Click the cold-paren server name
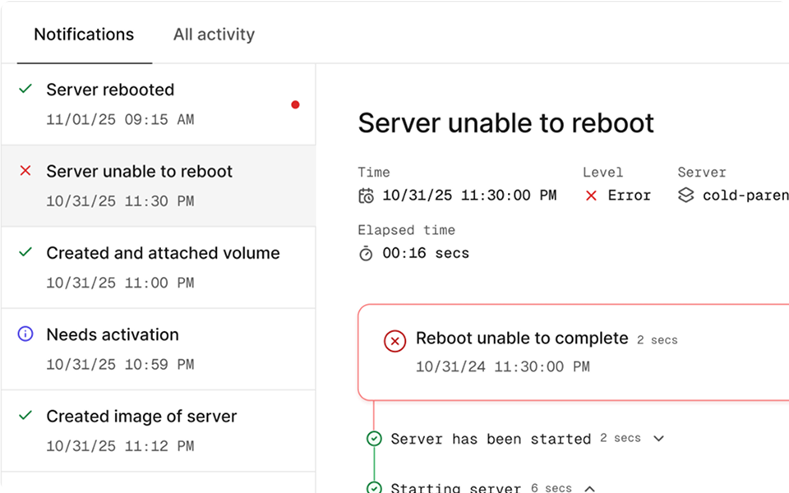 coord(745,196)
